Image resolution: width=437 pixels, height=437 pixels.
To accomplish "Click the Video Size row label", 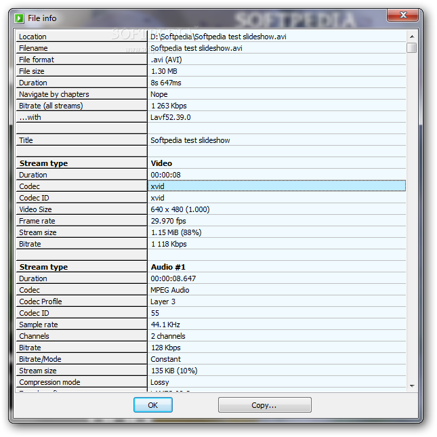I will point(35,209).
